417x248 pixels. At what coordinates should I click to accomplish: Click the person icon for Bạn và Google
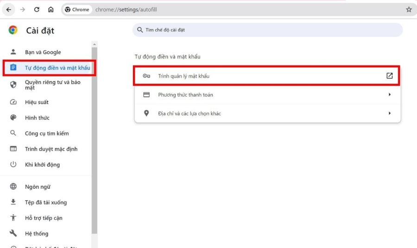click(x=13, y=52)
